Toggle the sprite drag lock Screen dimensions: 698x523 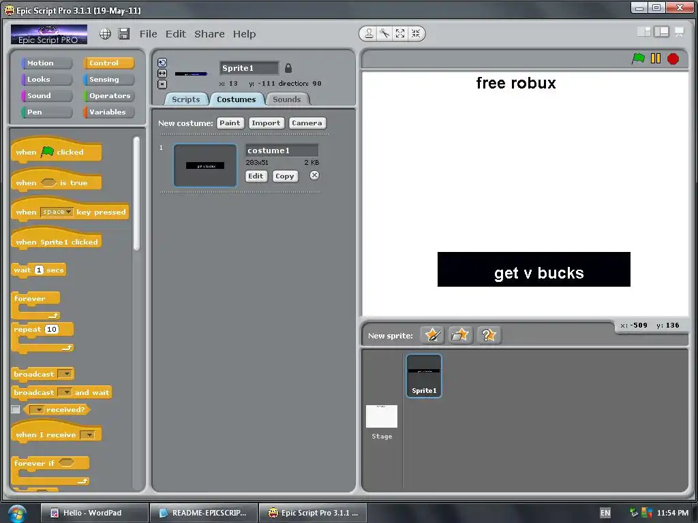(x=288, y=68)
